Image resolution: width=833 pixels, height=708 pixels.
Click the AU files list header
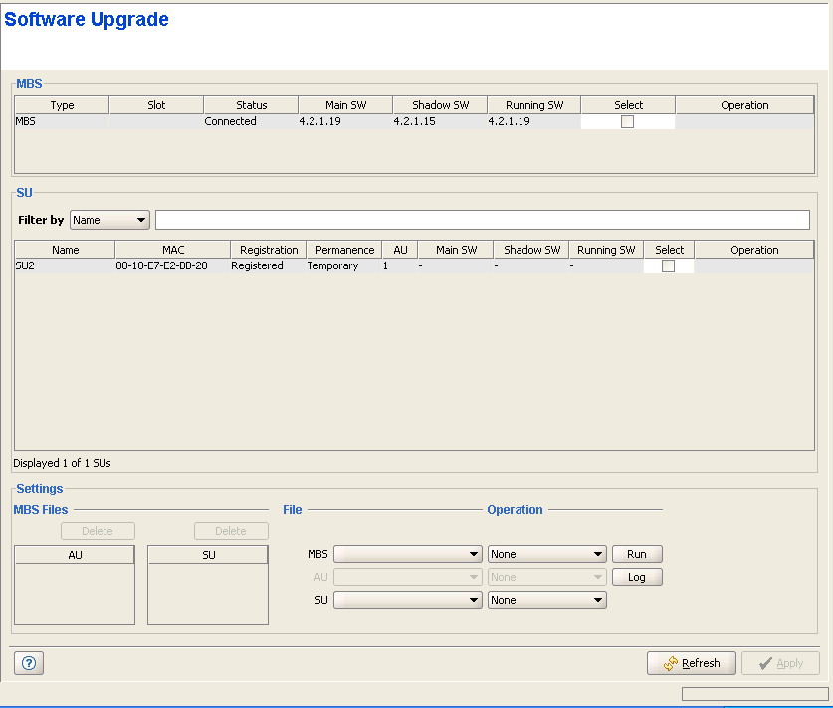click(75, 555)
